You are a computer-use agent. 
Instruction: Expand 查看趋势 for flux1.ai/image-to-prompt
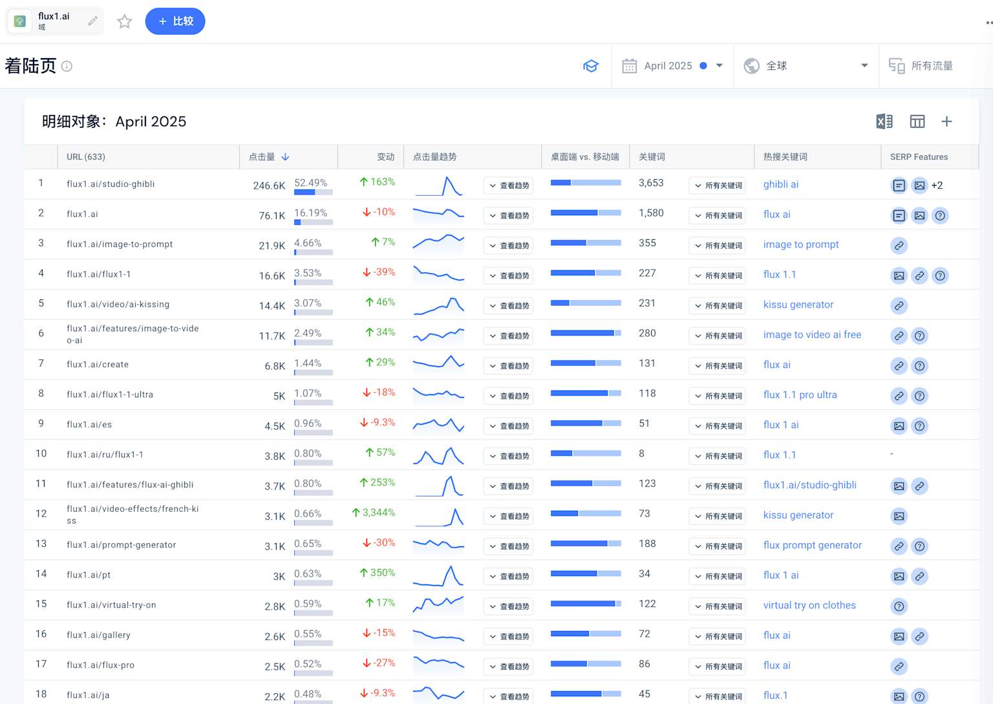point(508,246)
